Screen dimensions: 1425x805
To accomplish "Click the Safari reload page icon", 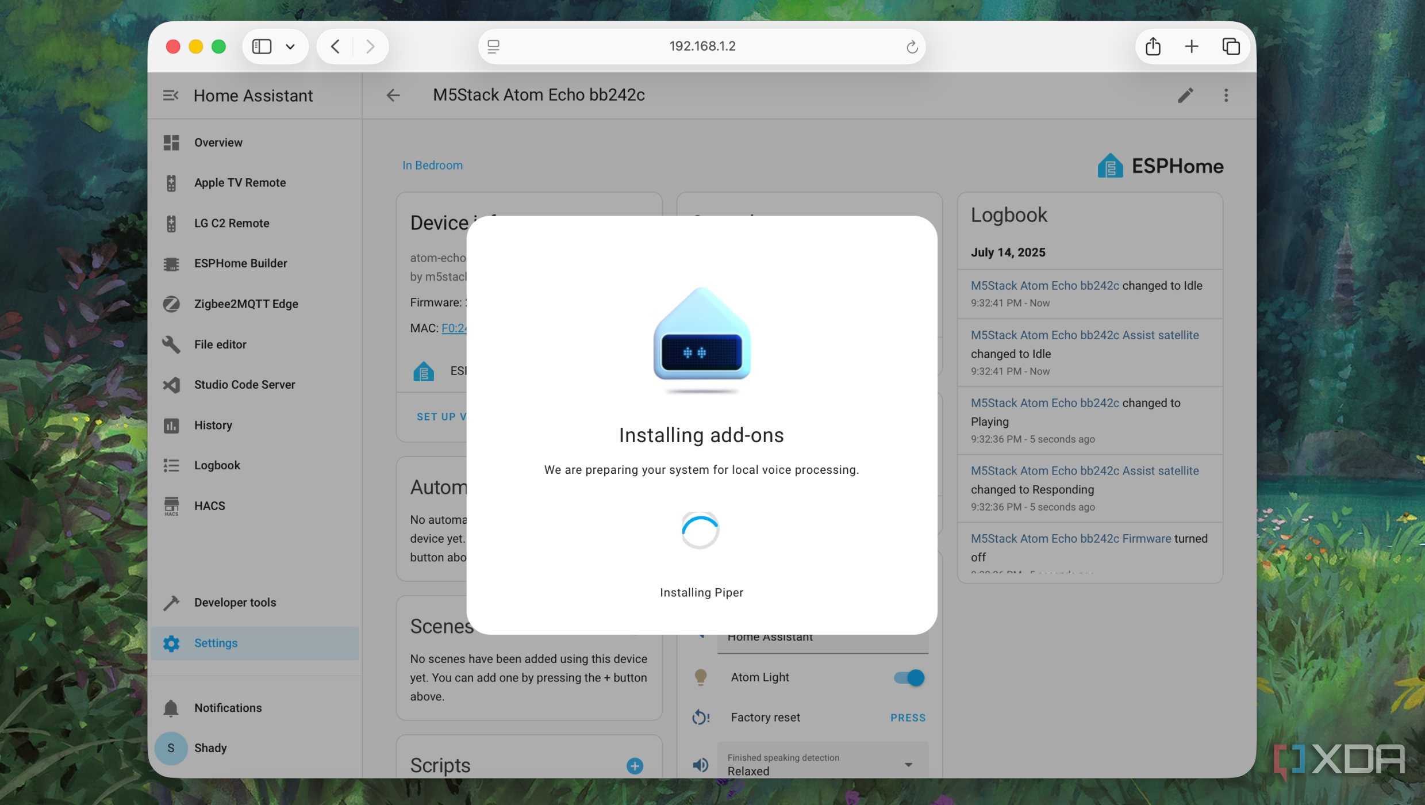I will click(912, 47).
